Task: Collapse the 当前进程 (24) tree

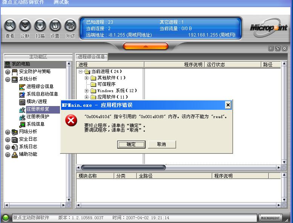Action: pos(81,71)
